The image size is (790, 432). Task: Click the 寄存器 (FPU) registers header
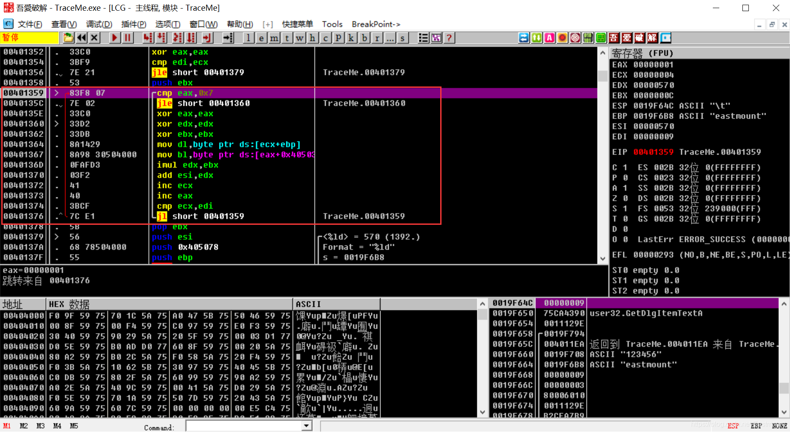click(x=699, y=54)
